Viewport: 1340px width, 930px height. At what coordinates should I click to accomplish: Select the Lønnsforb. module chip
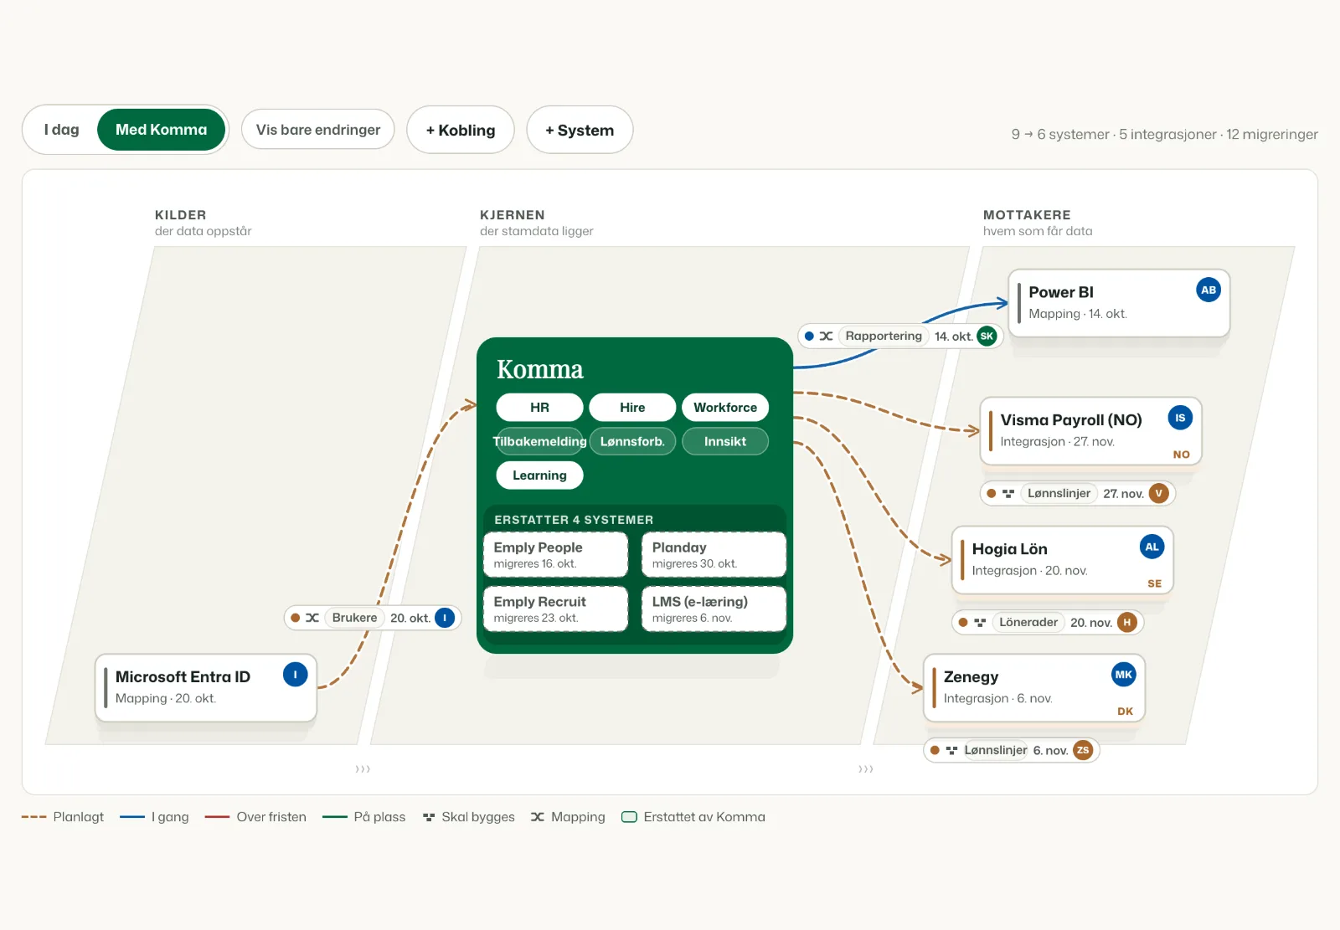point(632,441)
